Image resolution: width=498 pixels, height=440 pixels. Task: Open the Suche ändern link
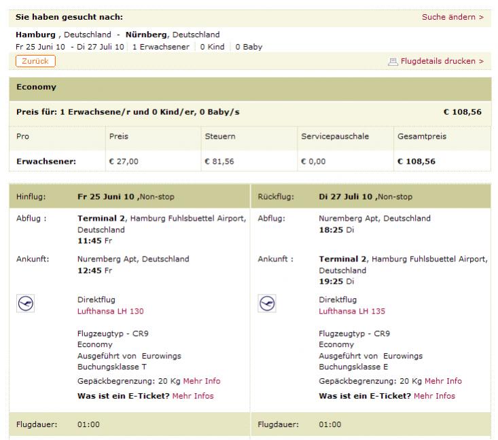[x=452, y=17]
